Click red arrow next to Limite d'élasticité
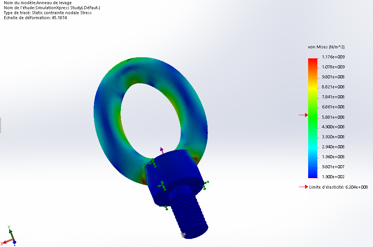The height and width of the screenshot is (247, 373). (303, 187)
